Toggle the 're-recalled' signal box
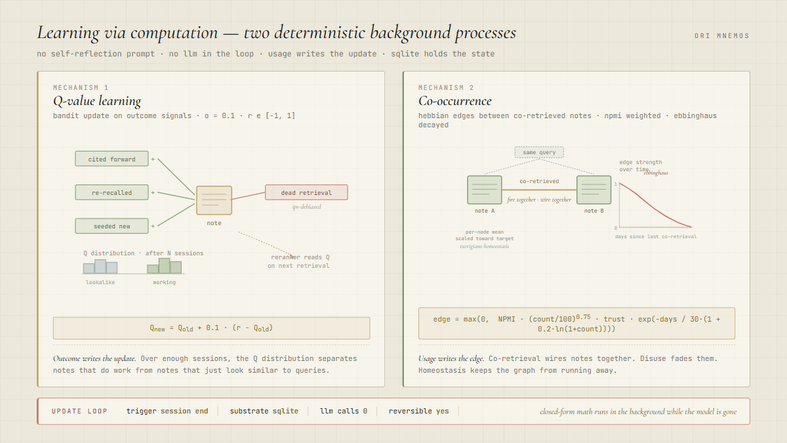 point(111,192)
